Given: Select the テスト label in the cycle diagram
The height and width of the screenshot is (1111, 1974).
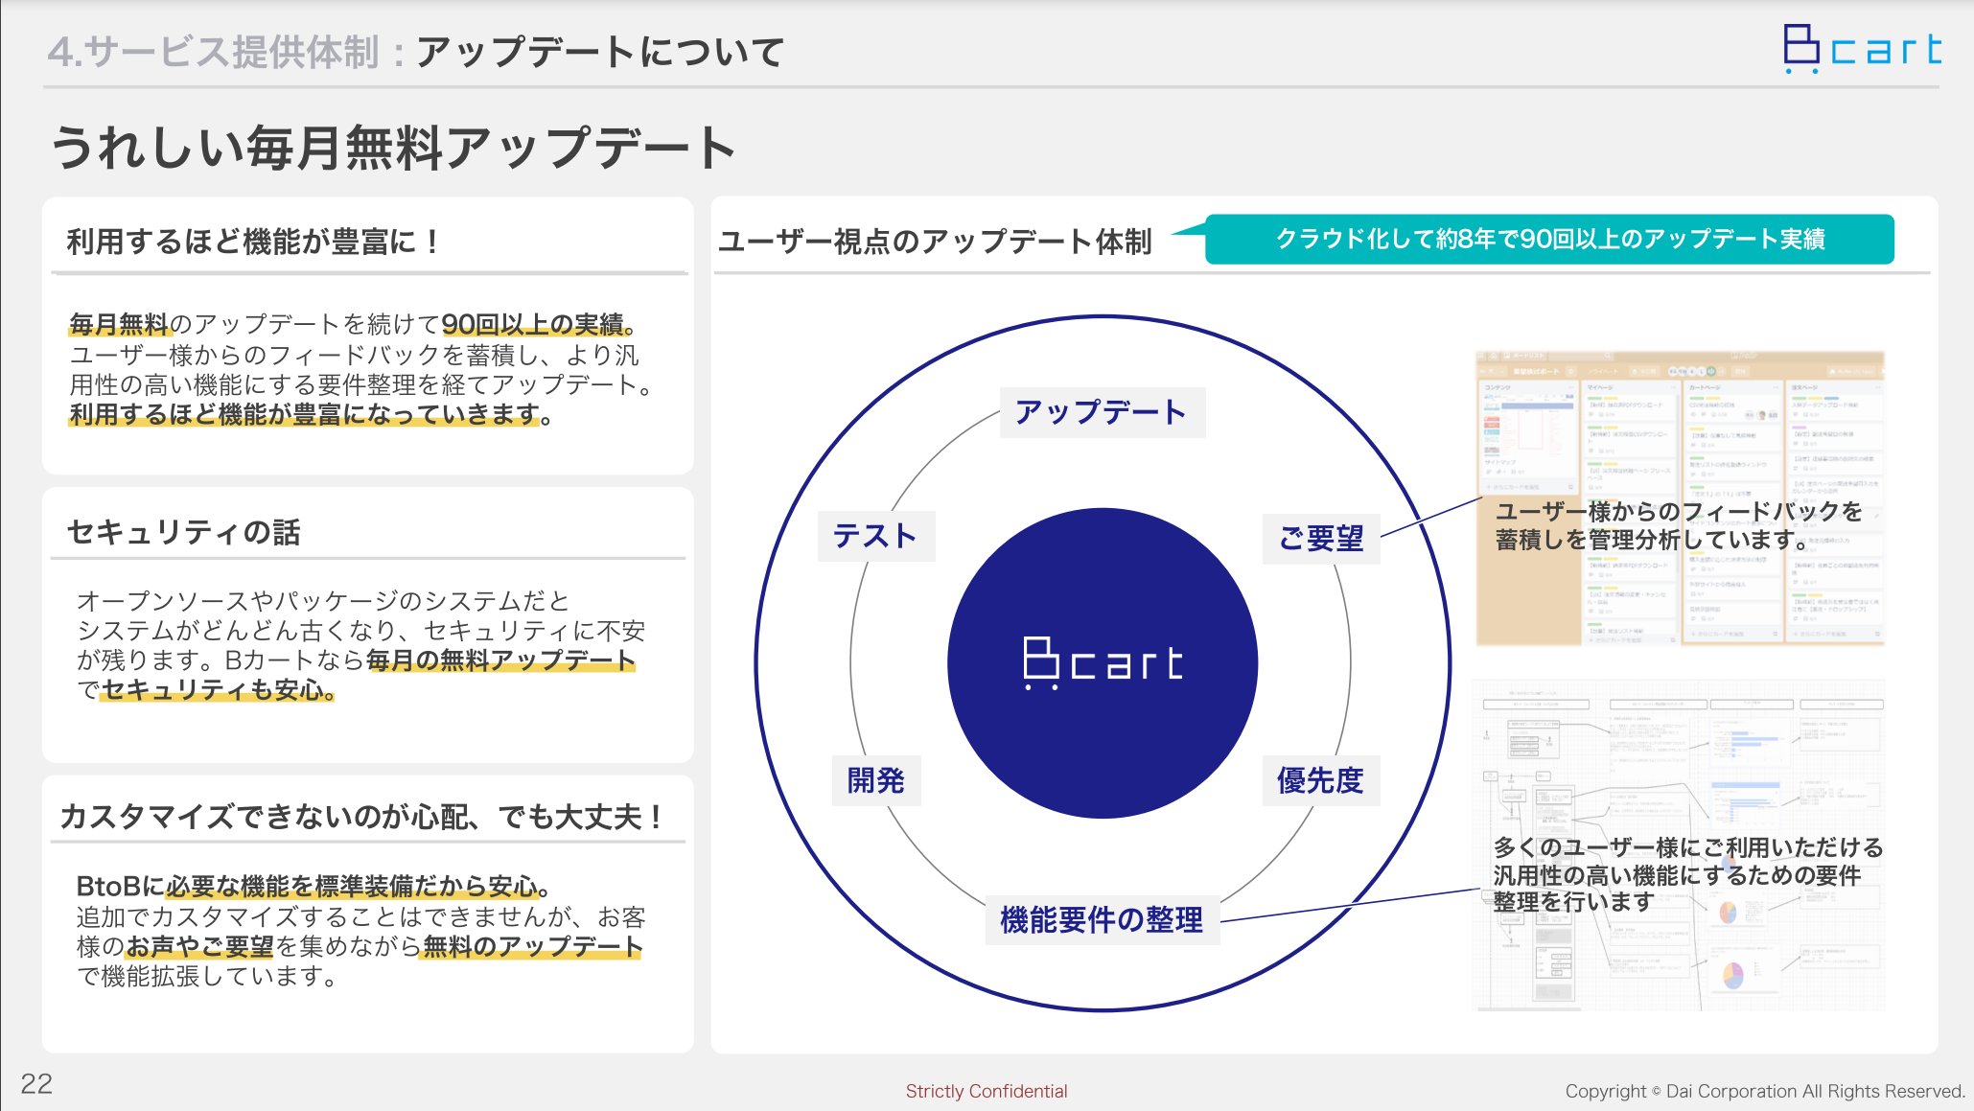Looking at the screenshot, I should 875,536.
